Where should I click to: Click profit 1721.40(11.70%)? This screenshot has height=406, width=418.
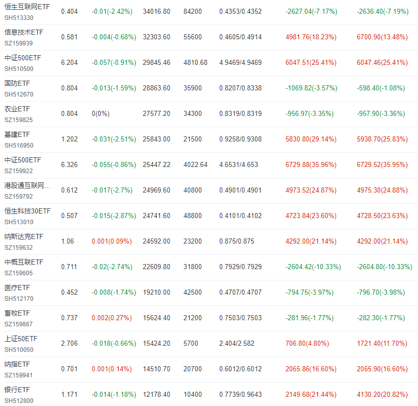pyautogui.click(x=382, y=344)
